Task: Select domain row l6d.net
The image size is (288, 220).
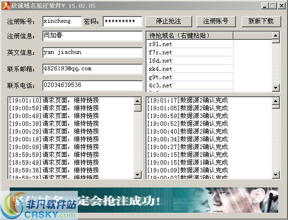Action: [x=190, y=61]
